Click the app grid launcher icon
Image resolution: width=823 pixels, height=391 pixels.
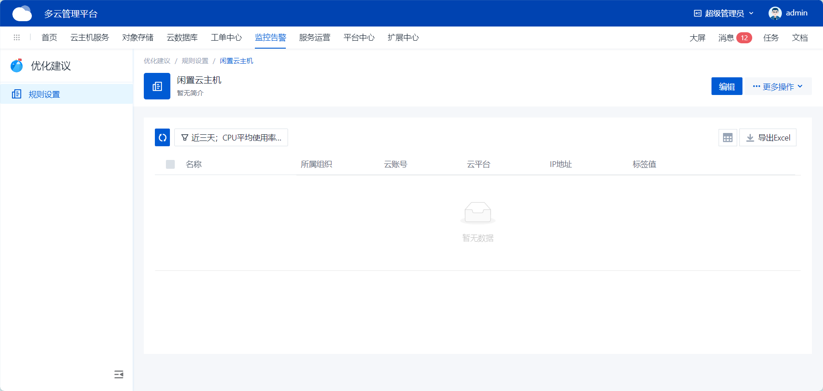(17, 38)
